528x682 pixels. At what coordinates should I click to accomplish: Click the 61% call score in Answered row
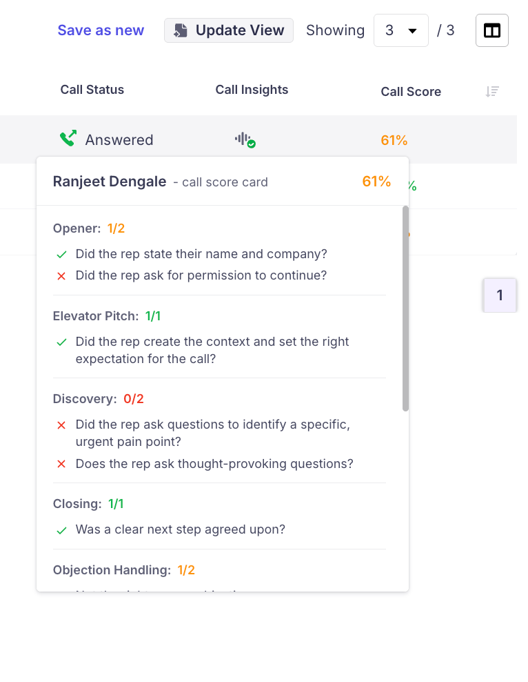tap(394, 140)
